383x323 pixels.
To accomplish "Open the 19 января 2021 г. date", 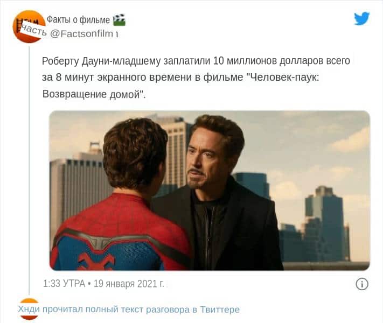I will point(129,284).
